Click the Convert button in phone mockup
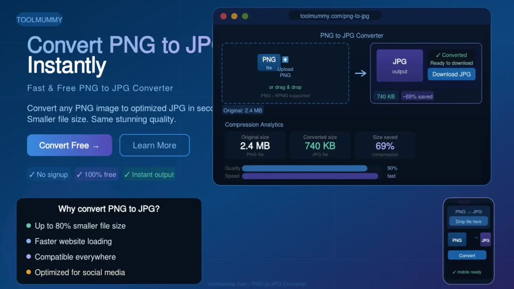The height and width of the screenshot is (289, 514). point(467,255)
